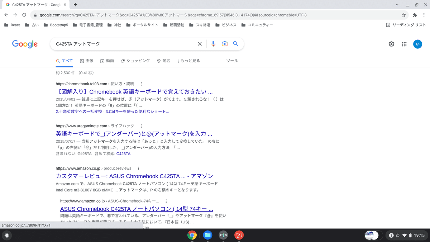Click the Google logo
The width and height of the screenshot is (430, 242).
pyautogui.click(x=25, y=44)
